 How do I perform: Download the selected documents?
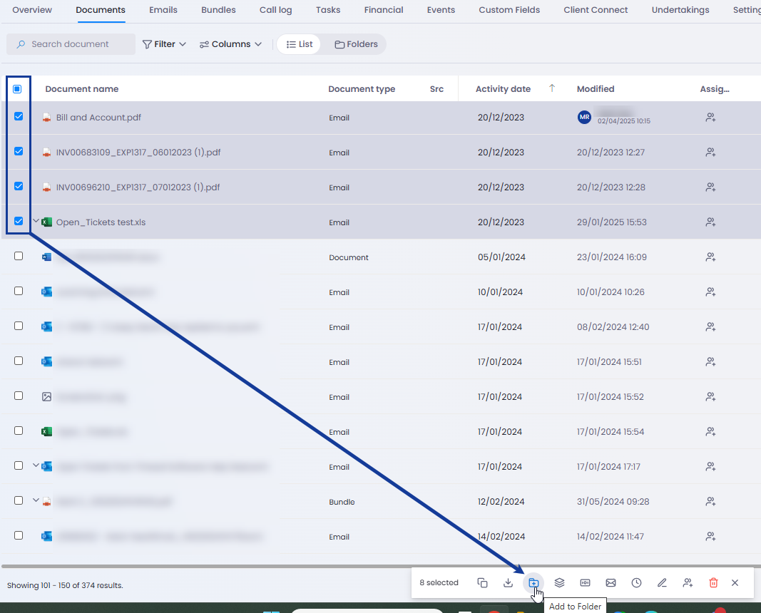tap(508, 582)
